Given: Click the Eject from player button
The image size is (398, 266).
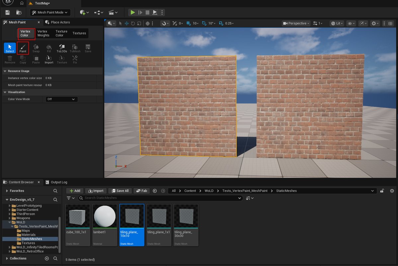Looking at the screenshot, I should (x=155, y=12).
